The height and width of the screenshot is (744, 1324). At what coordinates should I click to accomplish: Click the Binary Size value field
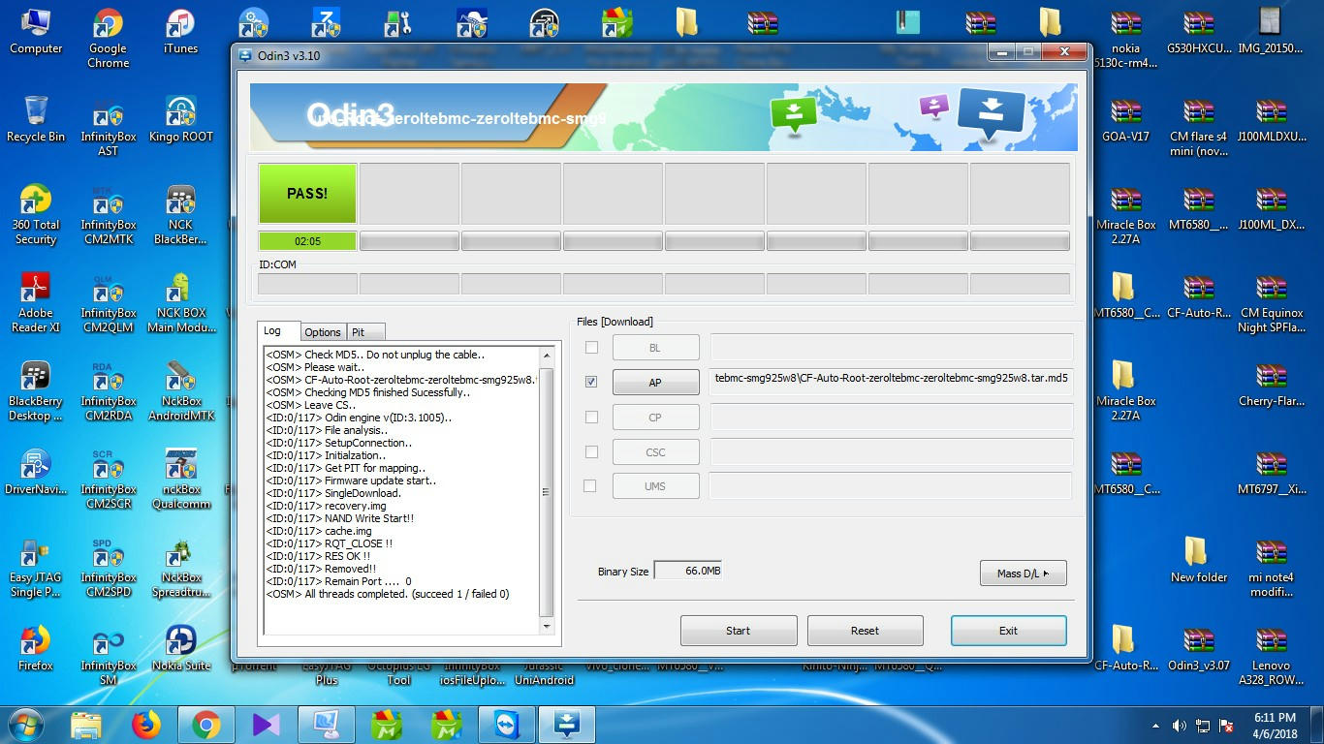688,571
